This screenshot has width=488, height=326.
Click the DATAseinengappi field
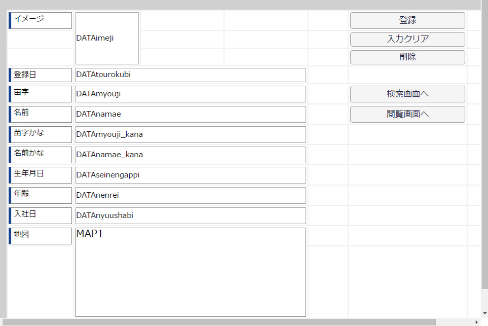191,175
